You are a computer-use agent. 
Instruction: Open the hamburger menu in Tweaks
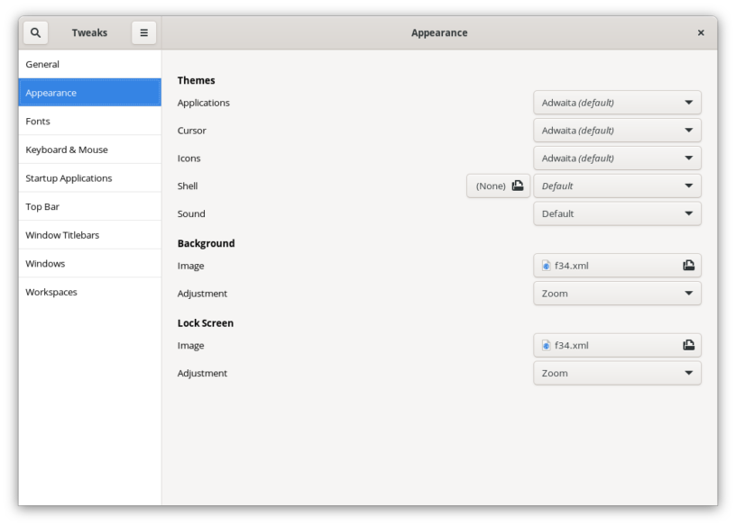143,32
